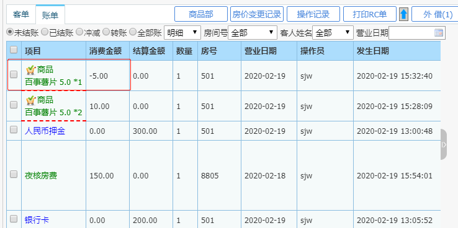Check the 人民币押金 row checkbox
The image size is (458, 228).
pos(14,130)
